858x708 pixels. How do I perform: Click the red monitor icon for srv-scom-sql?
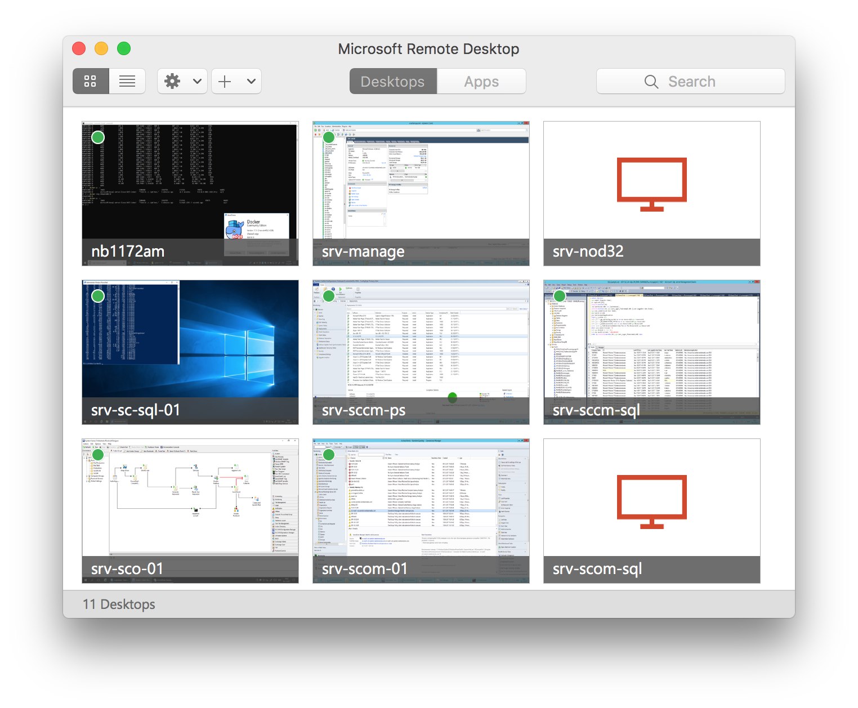click(x=652, y=502)
